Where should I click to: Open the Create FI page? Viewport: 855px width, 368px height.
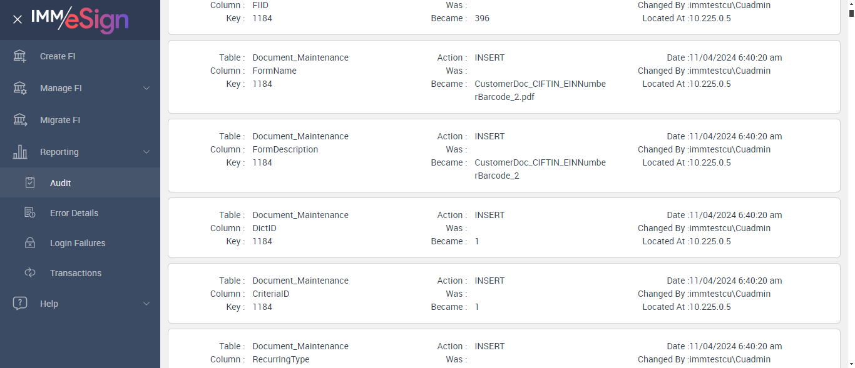pyautogui.click(x=58, y=56)
